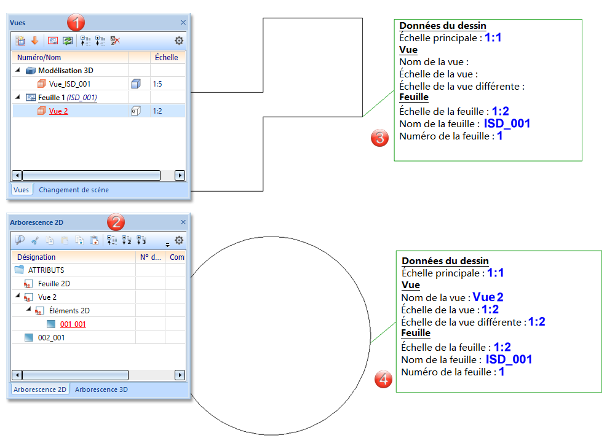Click the scissors cut icon in Arborescence 2D
615x446 pixels.
(x=35, y=240)
